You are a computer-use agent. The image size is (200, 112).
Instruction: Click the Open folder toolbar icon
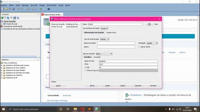pos(6,9)
